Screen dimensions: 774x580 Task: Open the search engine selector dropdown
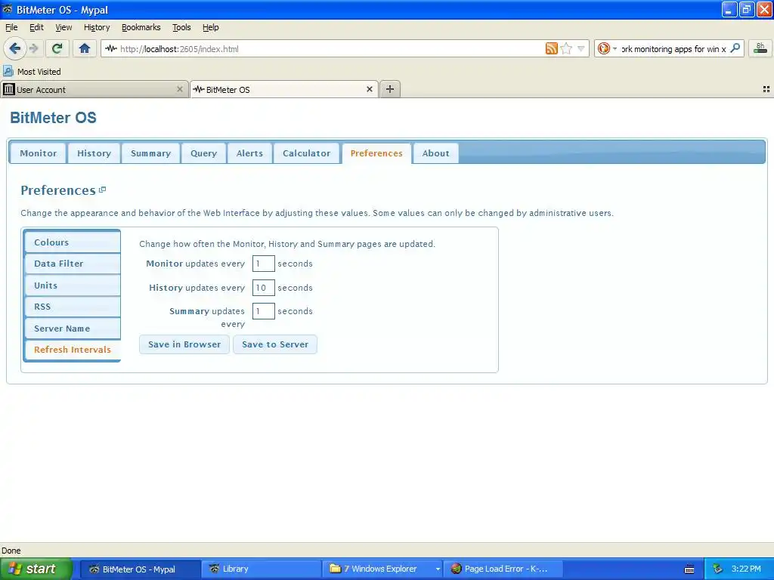pyautogui.click(x=607, y=48)
